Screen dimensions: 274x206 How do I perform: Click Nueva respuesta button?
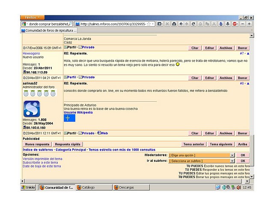37,144
